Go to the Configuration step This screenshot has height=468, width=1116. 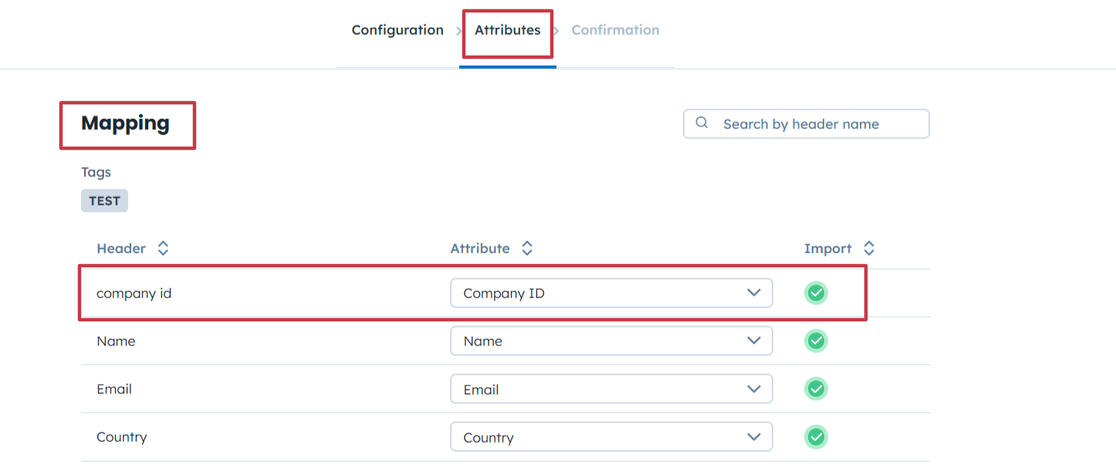(x=397, y=30)
